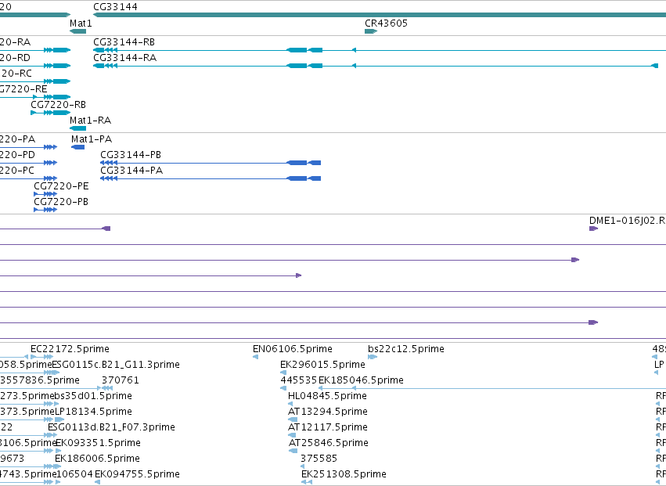Select the Mat1-RA transcript glyph

(77, 128)
